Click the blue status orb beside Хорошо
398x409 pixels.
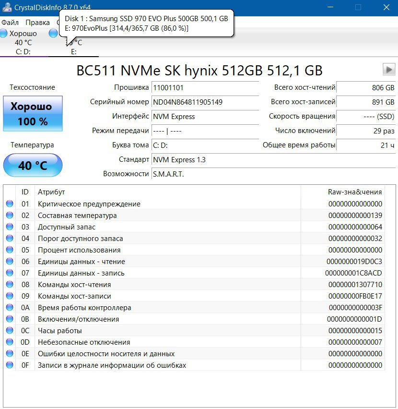4,34
